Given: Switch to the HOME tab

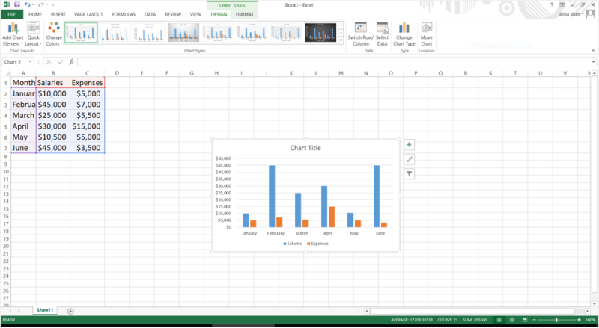Looking at the screenshot, I should (35, 14).
